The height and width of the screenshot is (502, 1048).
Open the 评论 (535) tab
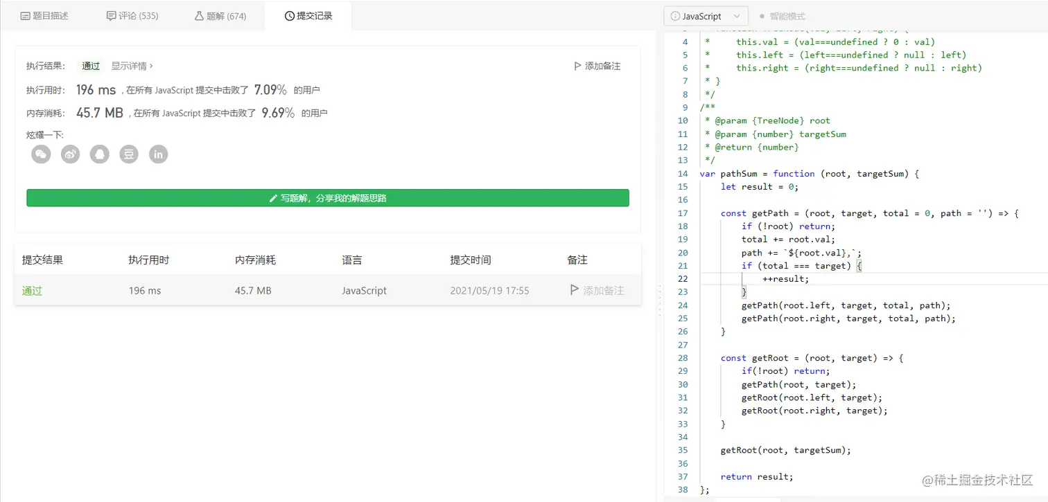tap(132, 16)
